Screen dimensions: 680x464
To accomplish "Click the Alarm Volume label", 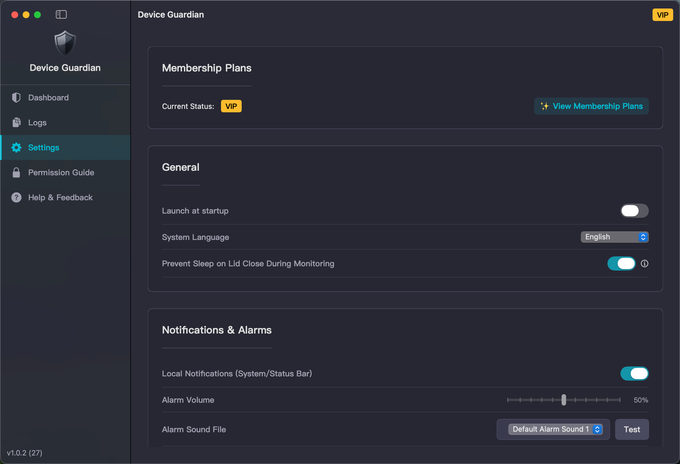I will (188, 400).
